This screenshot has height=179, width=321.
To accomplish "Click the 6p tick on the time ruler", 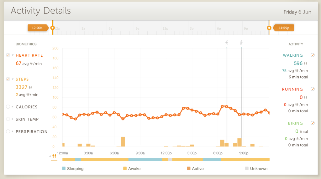I will (219, 28).
